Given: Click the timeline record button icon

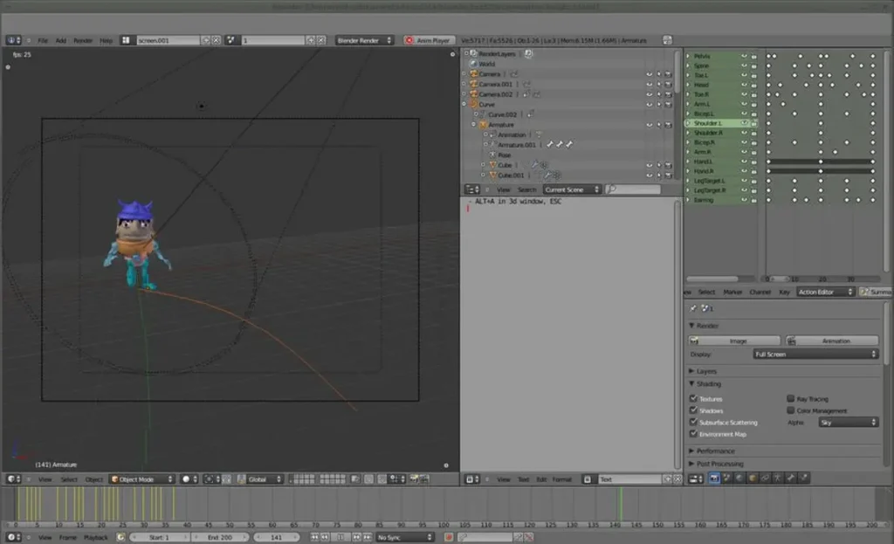Looking at the screenshot, I should click(x=449, y=537).
